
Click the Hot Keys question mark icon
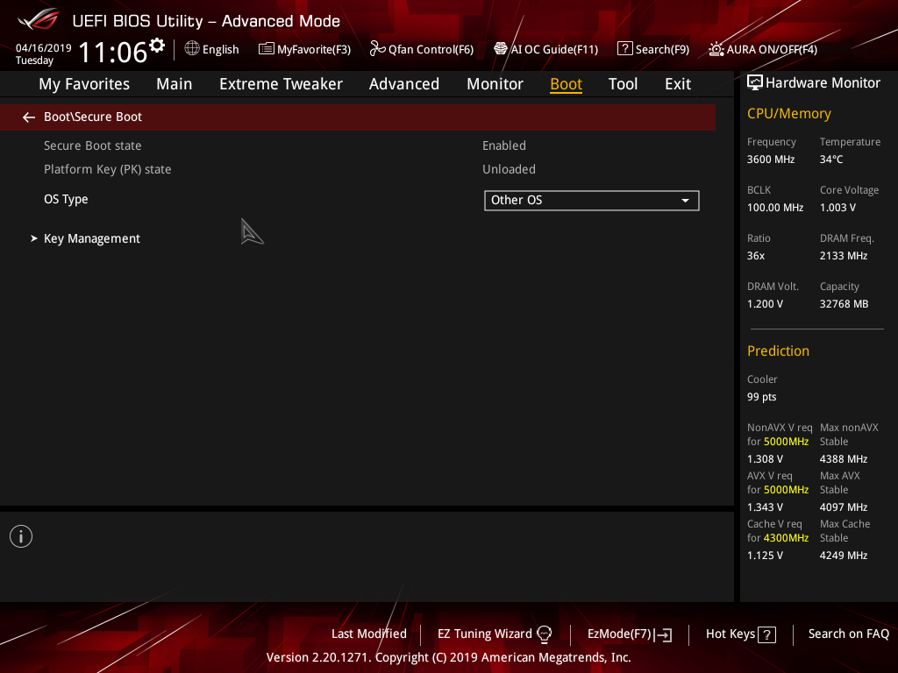click(766, 634)
